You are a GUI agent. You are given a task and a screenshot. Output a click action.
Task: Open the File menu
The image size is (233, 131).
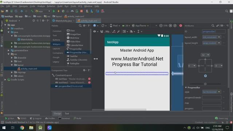(x=2, y=6)
